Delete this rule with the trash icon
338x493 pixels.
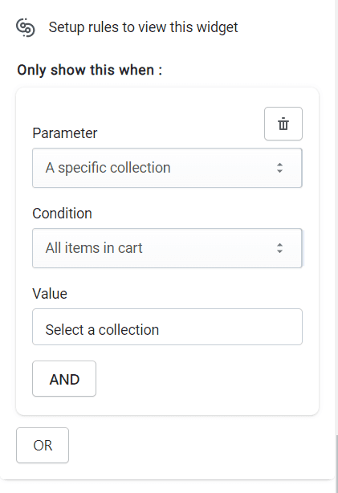283,124
